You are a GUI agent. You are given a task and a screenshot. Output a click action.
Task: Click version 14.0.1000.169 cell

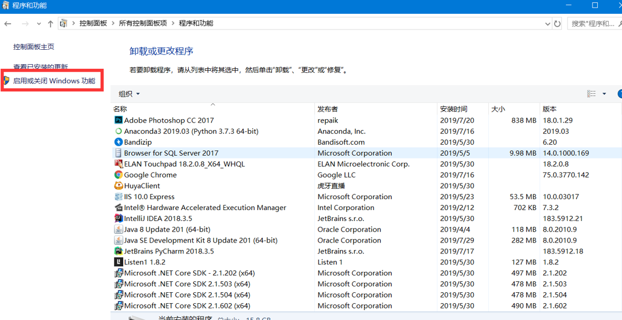pyautogui.click(x=566, y=153)
